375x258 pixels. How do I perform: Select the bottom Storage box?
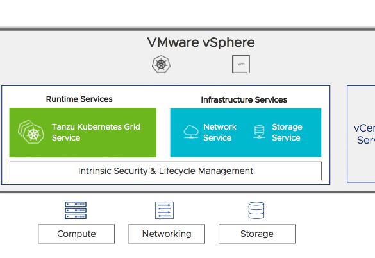pyautogui.click(x=257, y=234)
